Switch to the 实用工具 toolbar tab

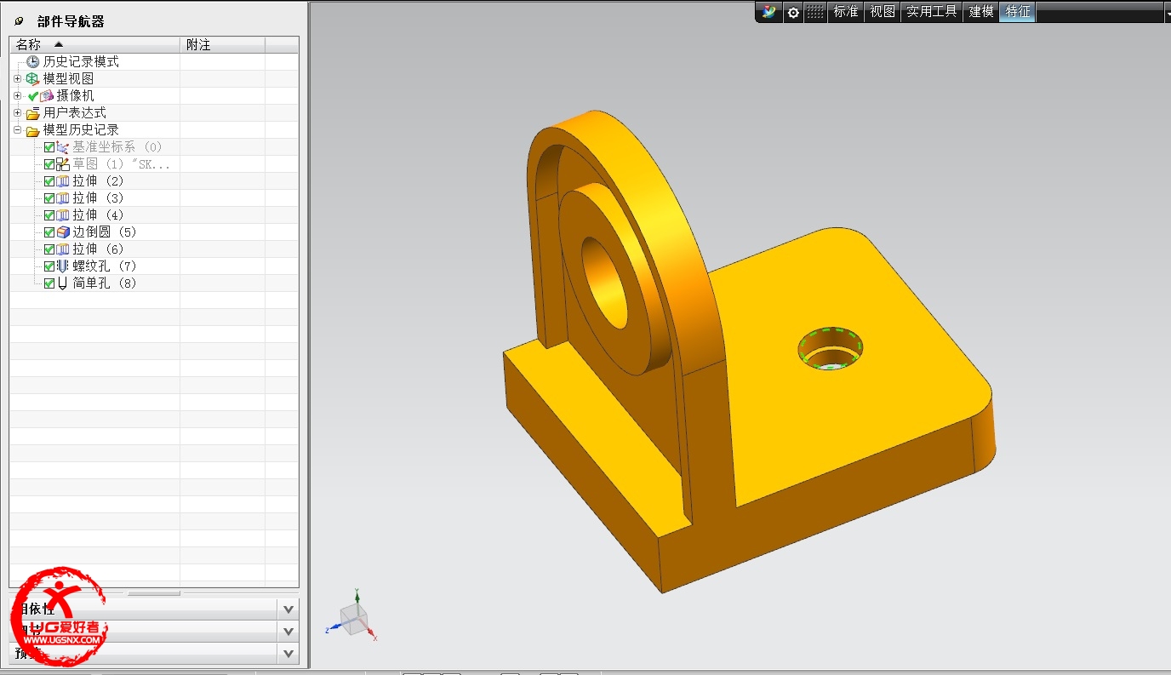pos(932,12)
